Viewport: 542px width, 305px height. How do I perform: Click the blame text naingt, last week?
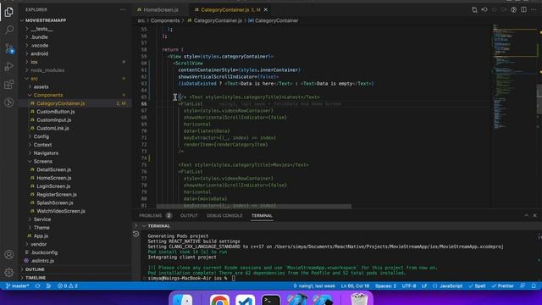pyautogui.click(x=314, y=286)
